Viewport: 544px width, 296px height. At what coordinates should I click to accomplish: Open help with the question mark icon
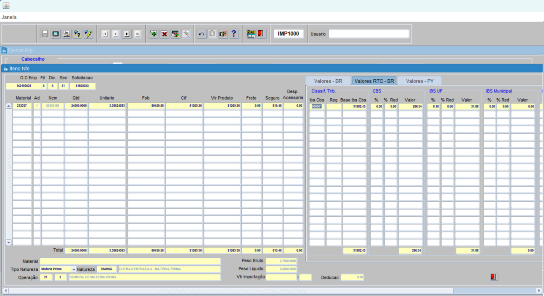(x=234, y=34)
